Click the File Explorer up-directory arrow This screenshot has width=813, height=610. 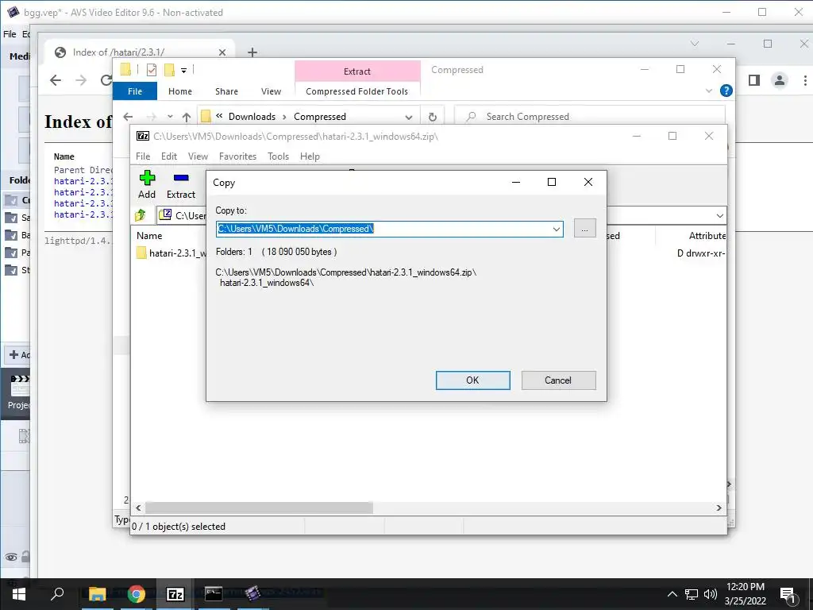(x=187, y=118)
